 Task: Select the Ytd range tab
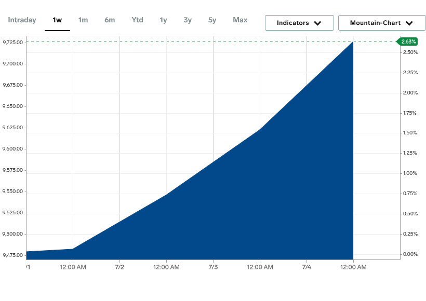coord(137,20)
